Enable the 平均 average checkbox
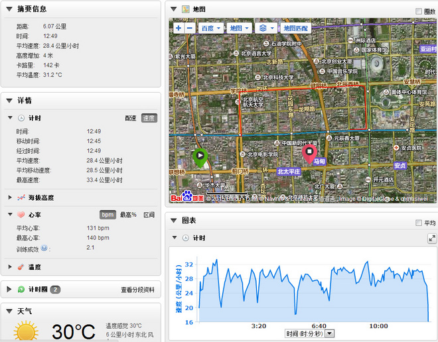Image resolution: width=438 pixels, height=342 pixels. [x=419, y=223]
